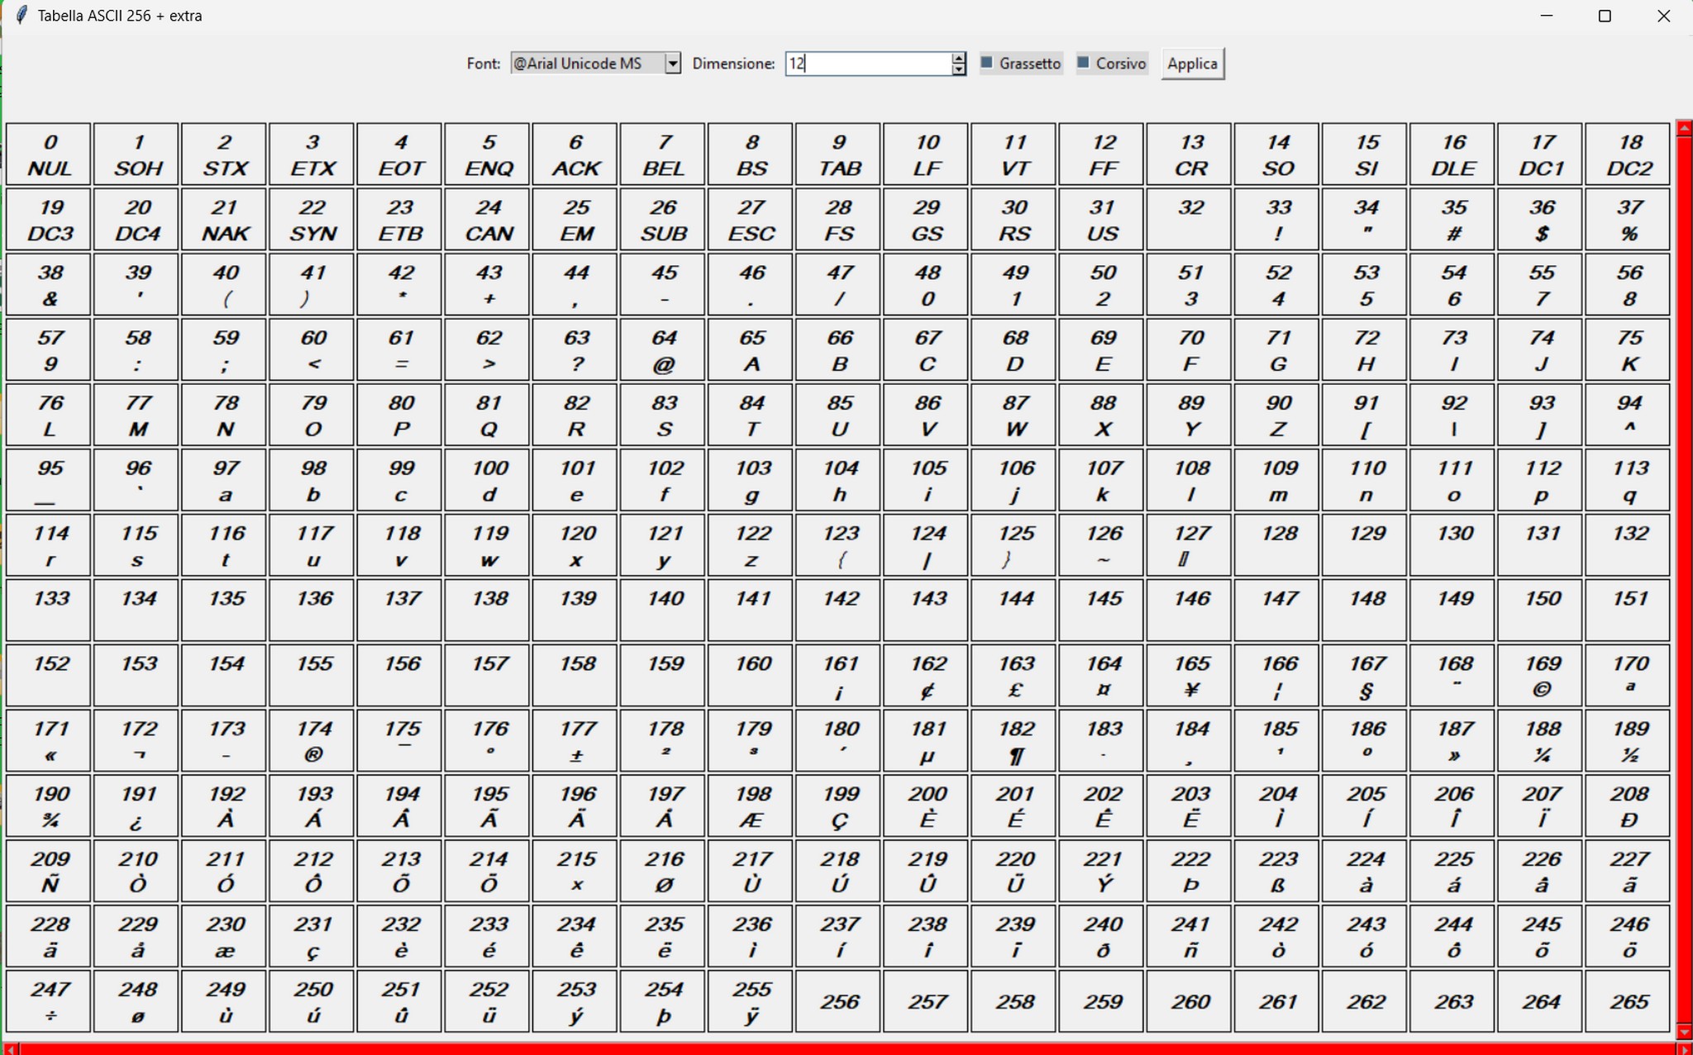Select cell 189 one half

click(1629, 742)
